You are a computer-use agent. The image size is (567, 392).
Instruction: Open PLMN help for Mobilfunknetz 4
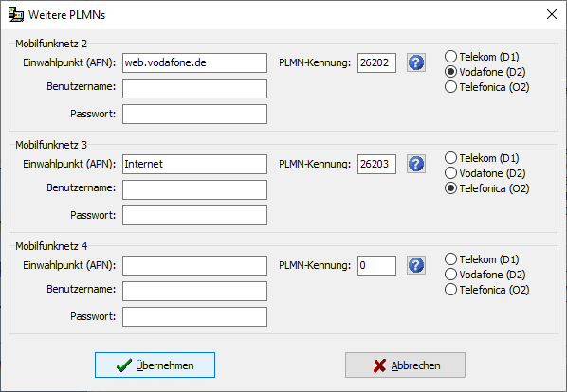point(416,266)
